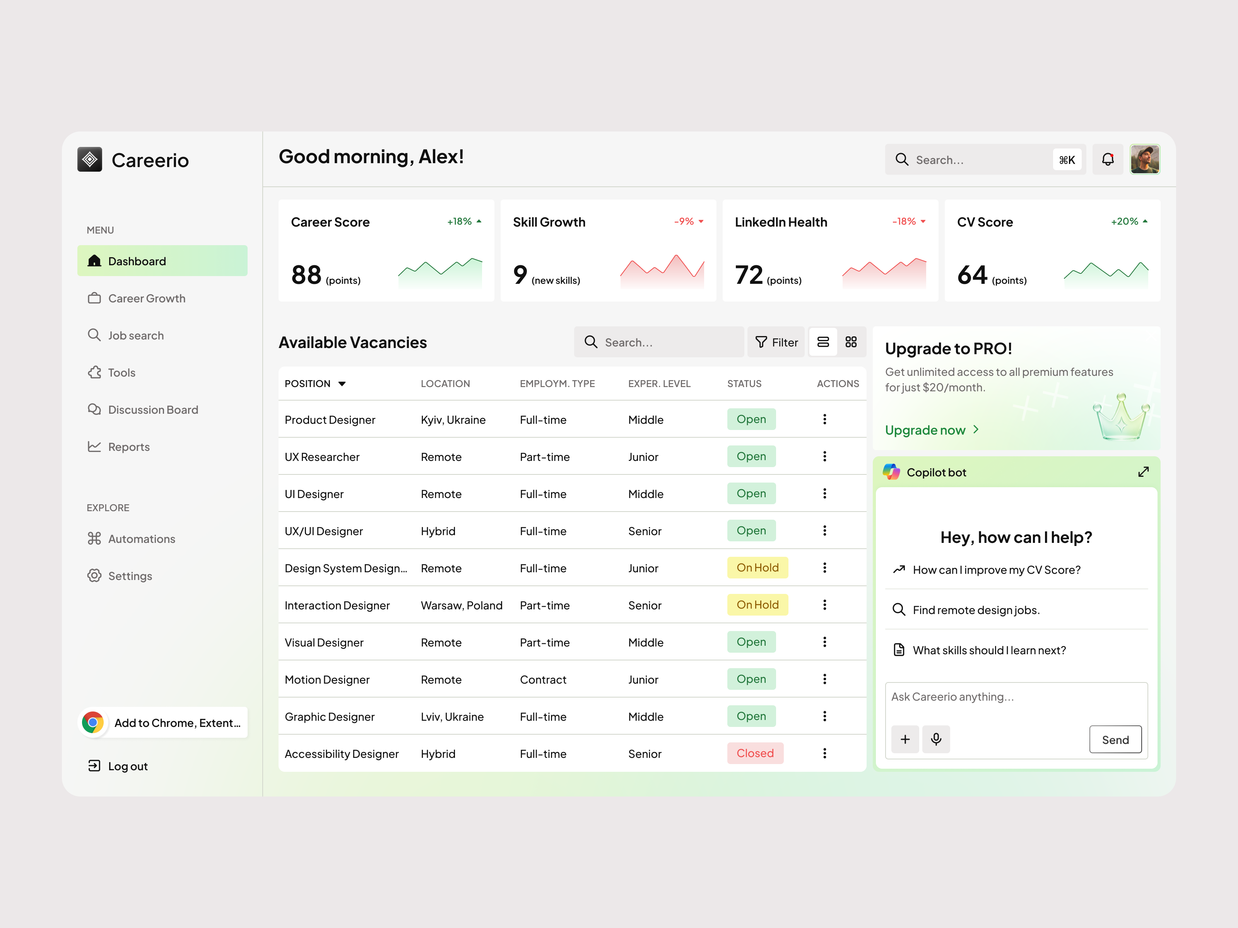Select 'Find remote design jobs.' suggestion

coord(1016,610)
